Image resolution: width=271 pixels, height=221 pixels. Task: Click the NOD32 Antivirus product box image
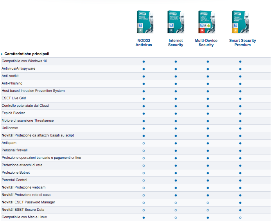click(144, 22)
